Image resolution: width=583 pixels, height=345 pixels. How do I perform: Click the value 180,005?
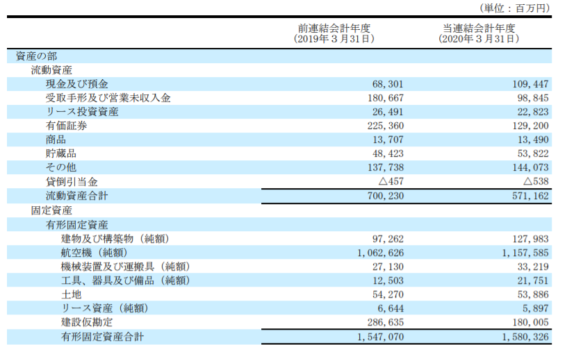click(x=530, y=322)
